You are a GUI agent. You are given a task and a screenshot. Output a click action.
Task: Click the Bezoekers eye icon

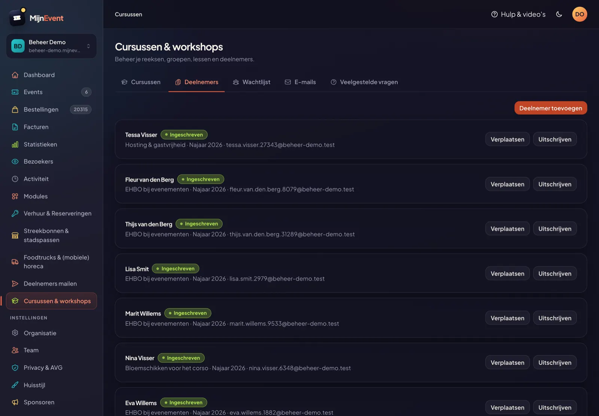(15, 161)
